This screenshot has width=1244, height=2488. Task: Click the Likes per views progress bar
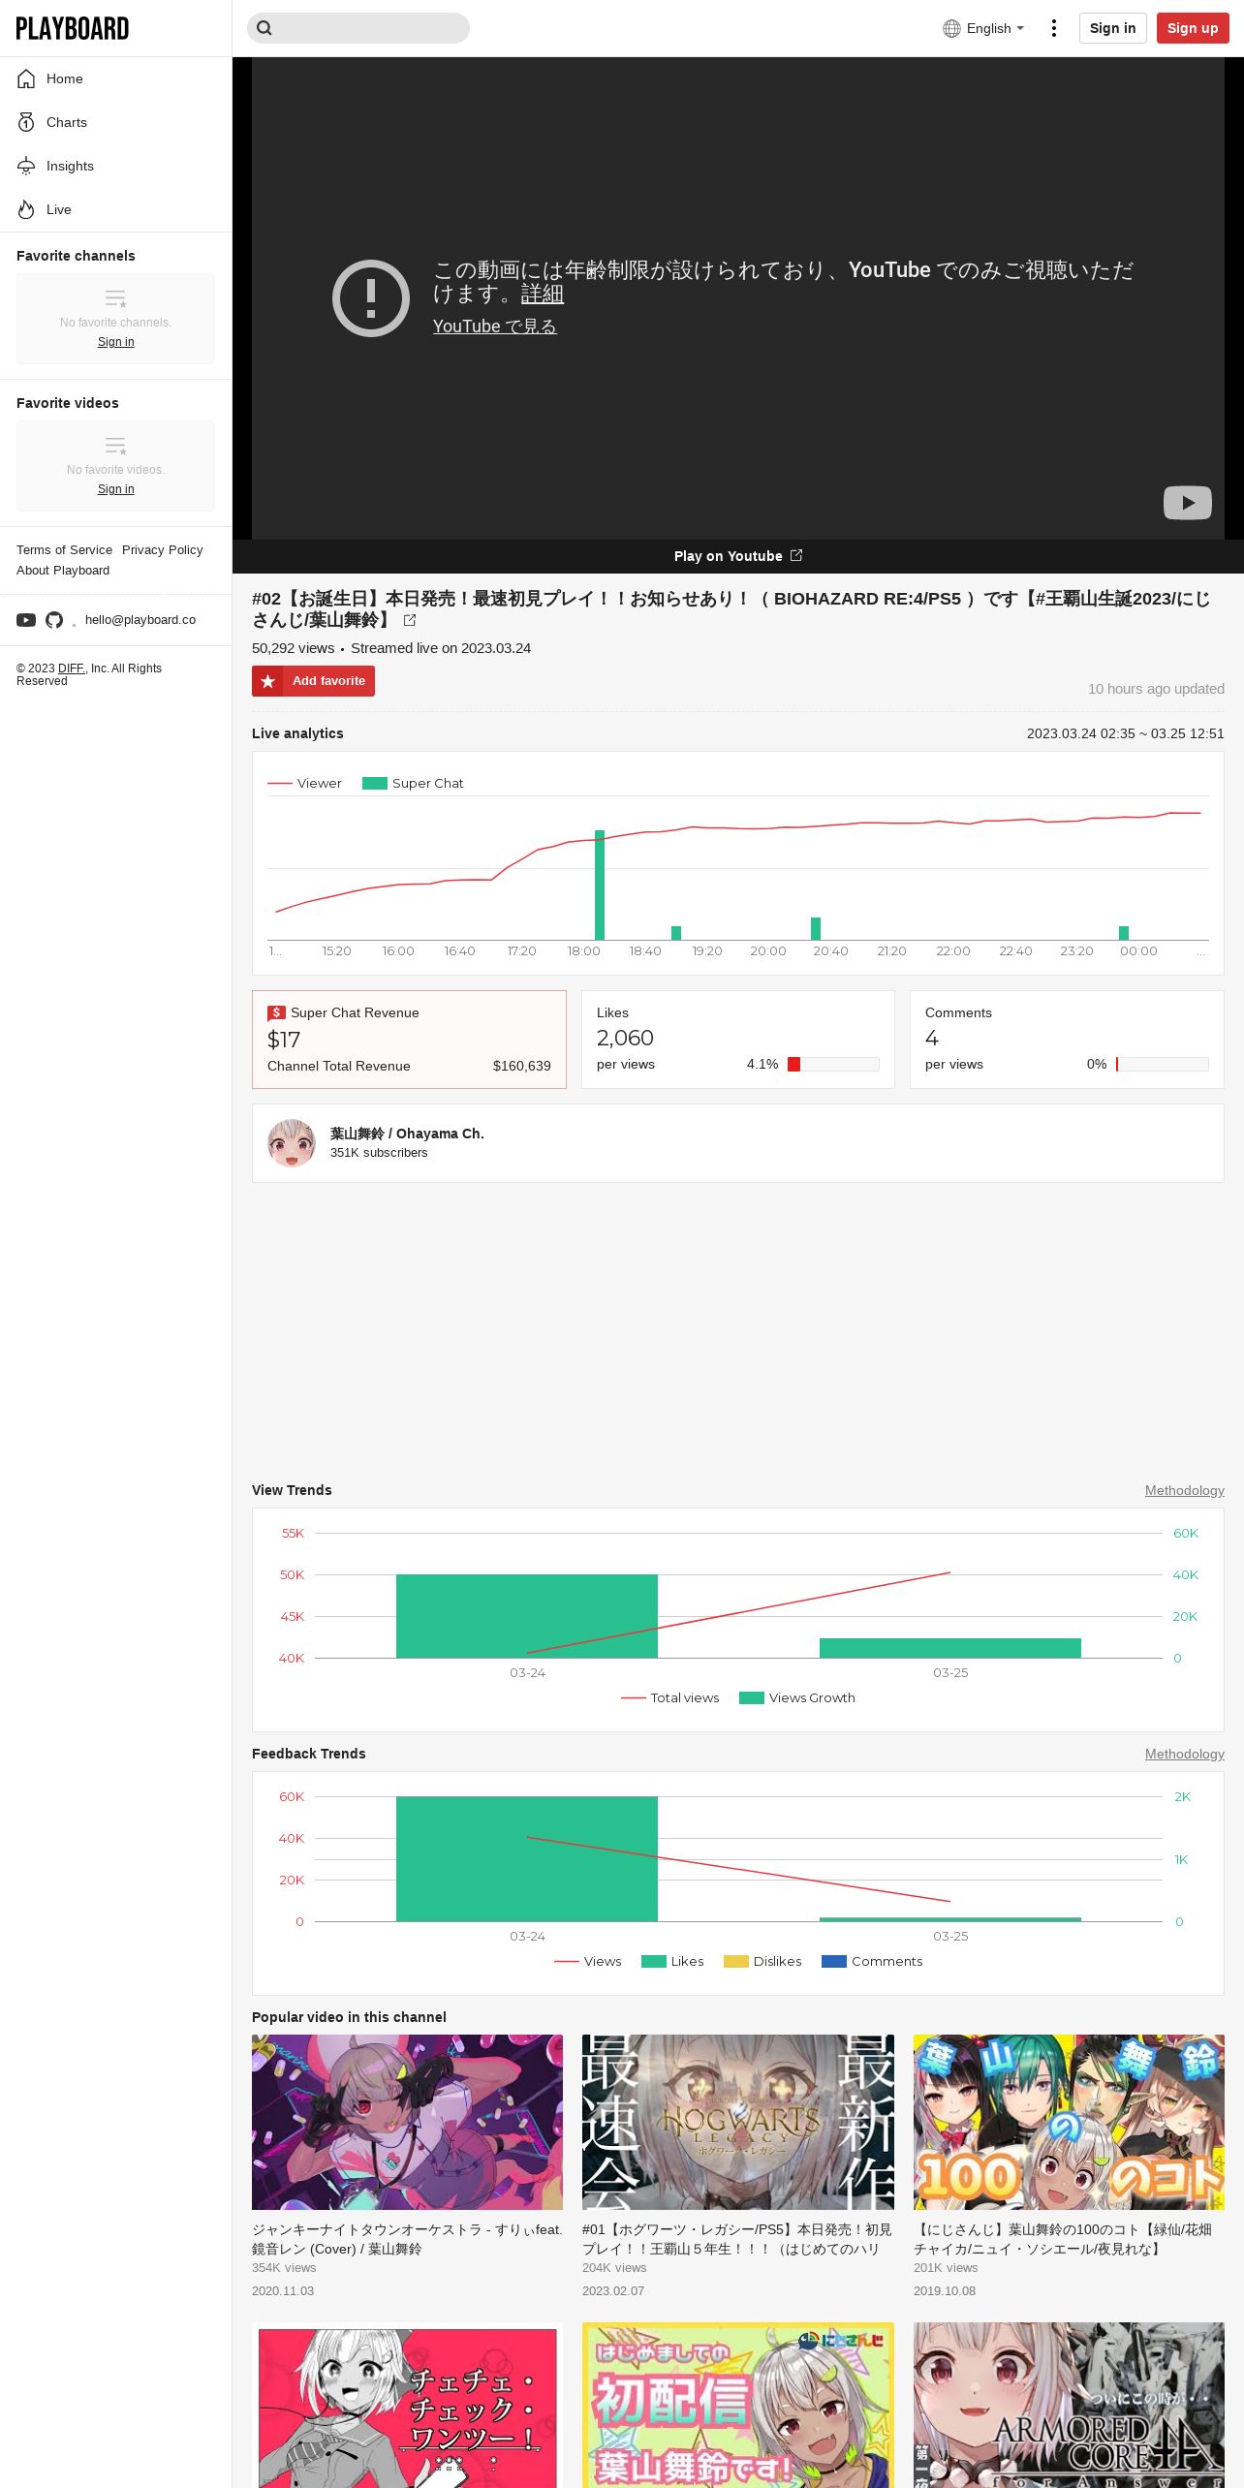(x=833, y=1064)
